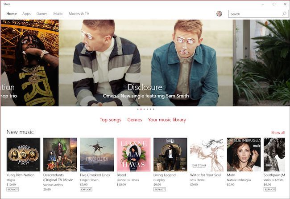Click Explicit badge under Southpaw
The image size is (290, 199).
269,189
